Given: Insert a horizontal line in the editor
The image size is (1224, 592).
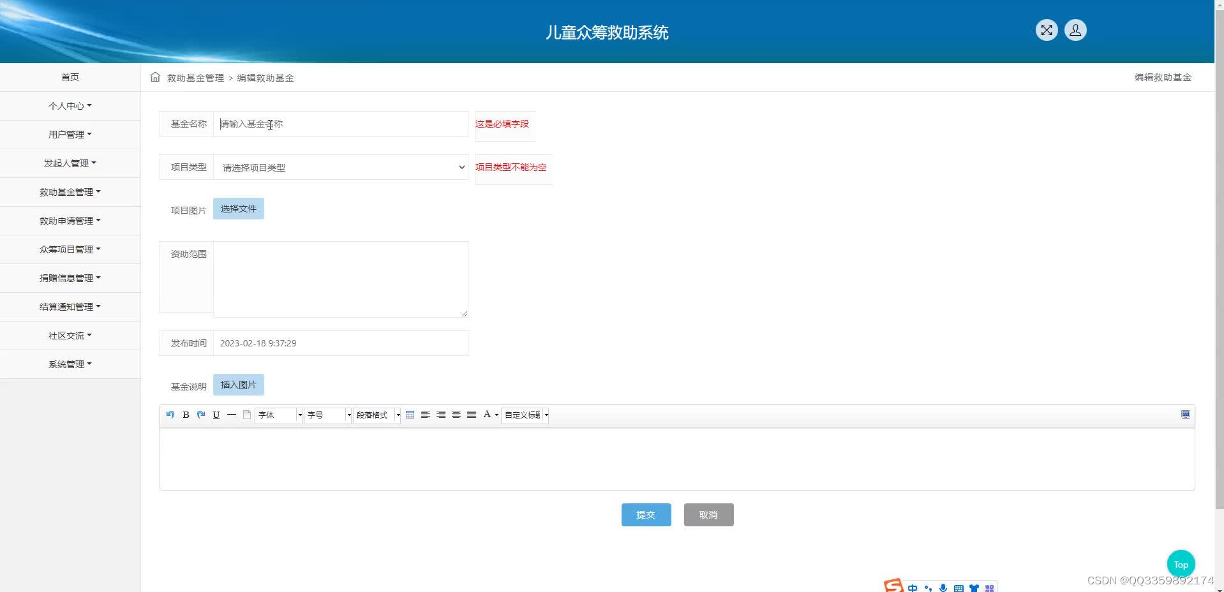Looking at the screenshot, I should point(232,415).
